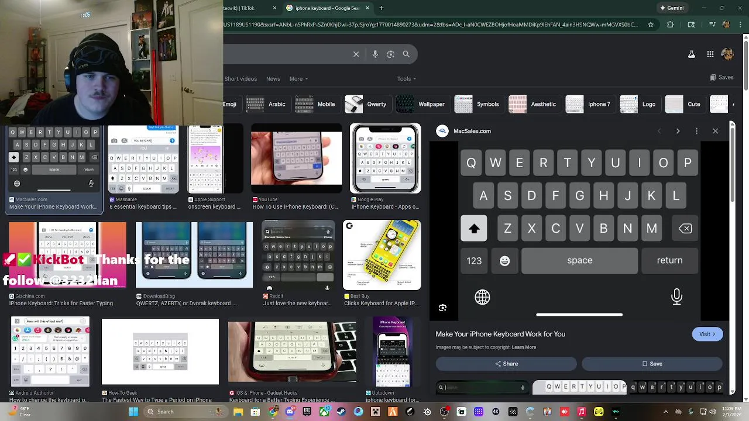Start voice search with microphone icon
This screenshot has height=421, width=749.
(x=375, y=54)
